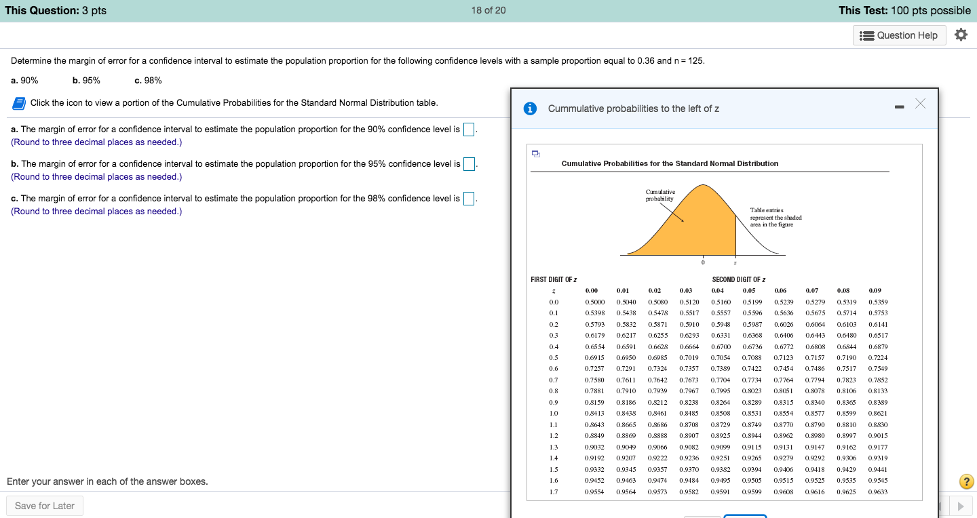Click the 'Click the icon to view' instruction text
Screen dimensions: 977x518
pos(234,103)
